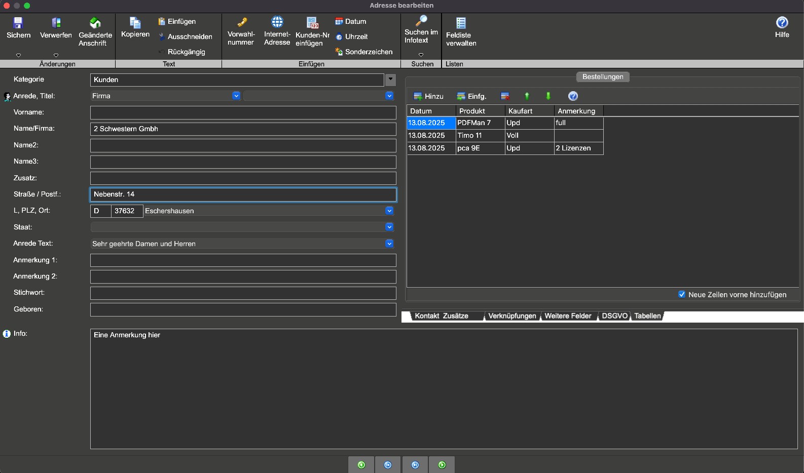Expand the Verwerfen dropdown arrow
The width and height of the screenshot is (804, 473).
56,55
